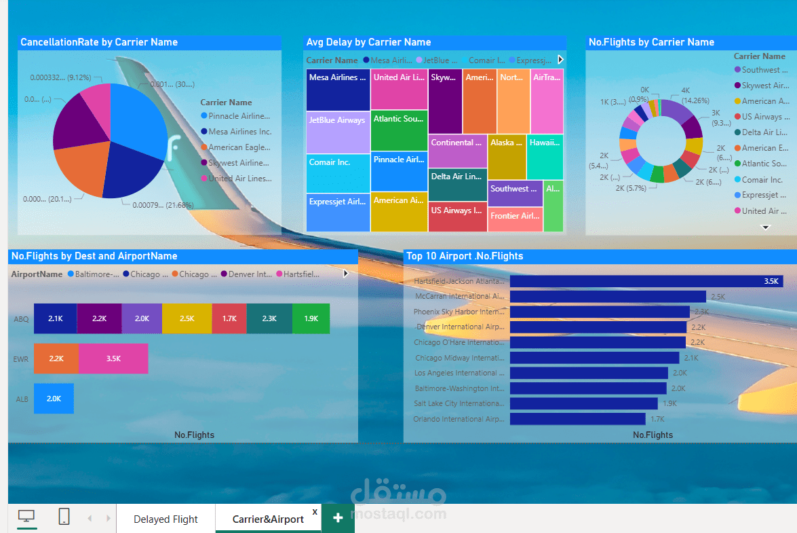Click the orange 2.2K segment in EWR bar
797x533 pixels.
pos(56,359)
